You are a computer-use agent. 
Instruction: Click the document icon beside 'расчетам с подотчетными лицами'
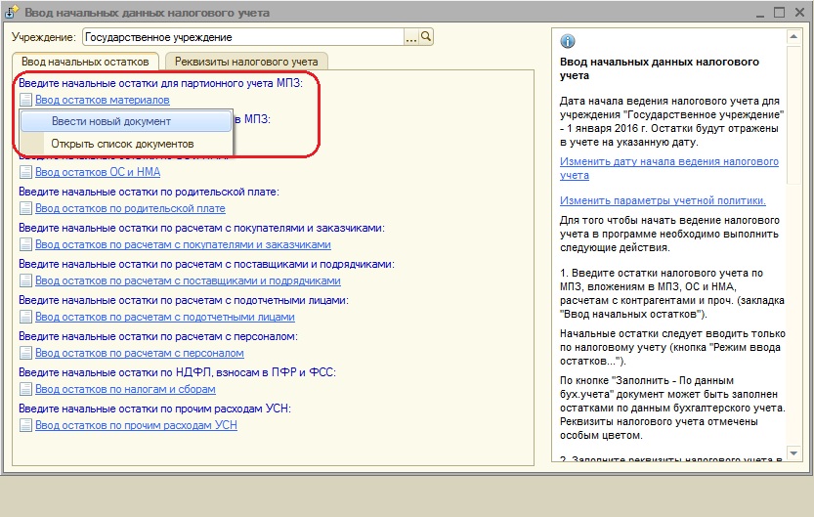coord(26,317)
